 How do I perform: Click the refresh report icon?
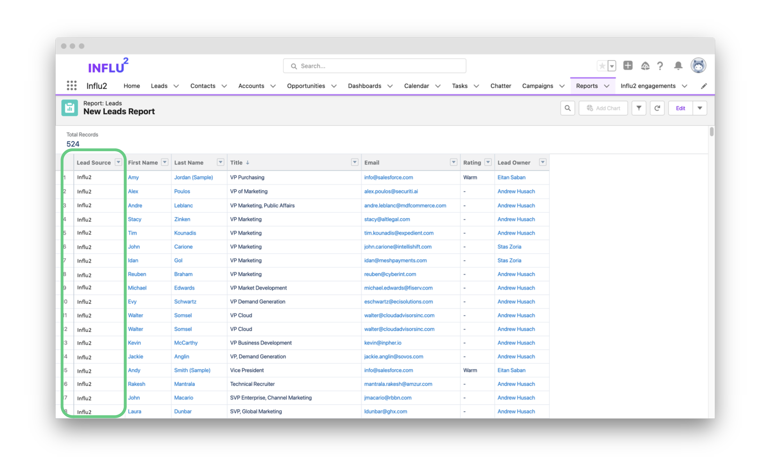pos(657,108)
